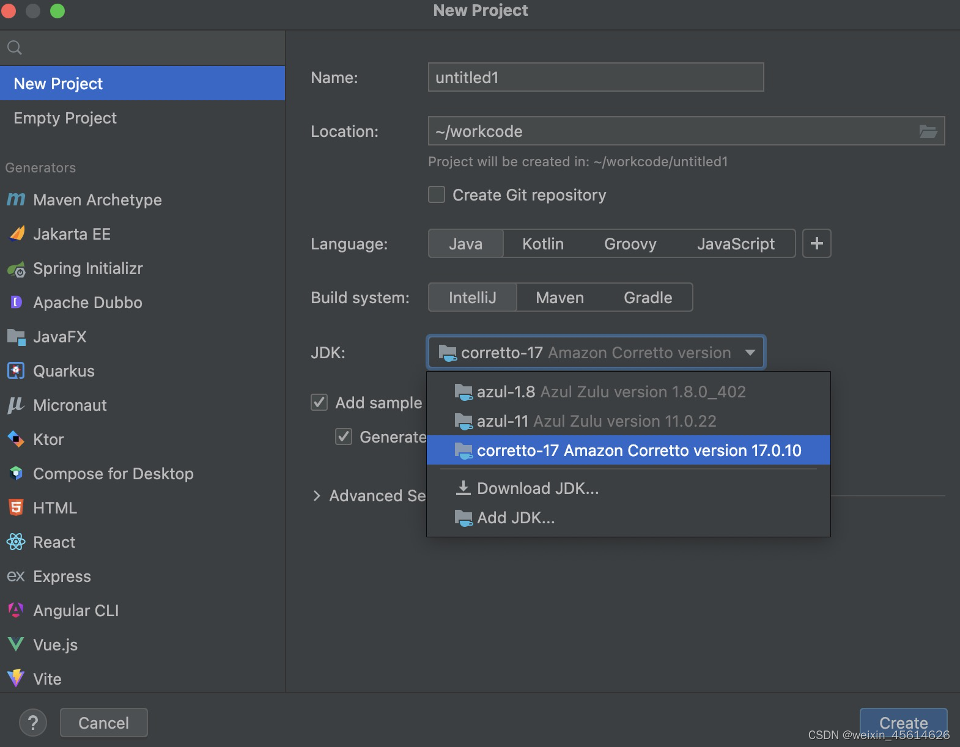Screen dimensions: 960x747
Task: Enable Create Git repository checkbox
Action: pos(437,195)
